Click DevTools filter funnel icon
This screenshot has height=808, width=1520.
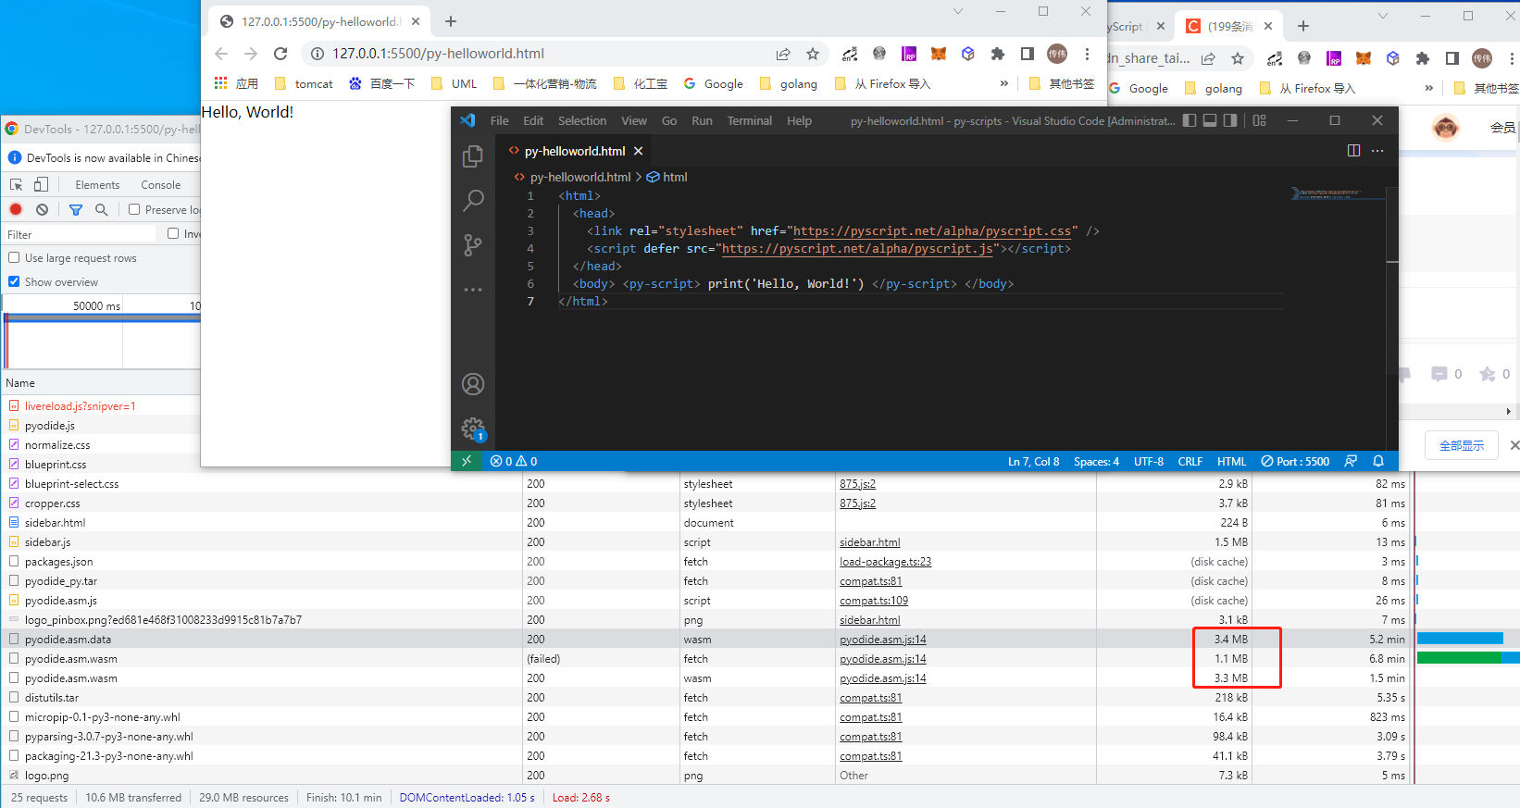(76, 209)
